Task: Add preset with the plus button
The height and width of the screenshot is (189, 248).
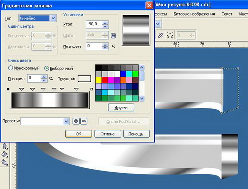Action: 76,121
